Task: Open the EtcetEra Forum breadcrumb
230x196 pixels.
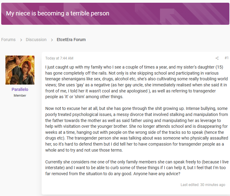Action: click(71, 40)
